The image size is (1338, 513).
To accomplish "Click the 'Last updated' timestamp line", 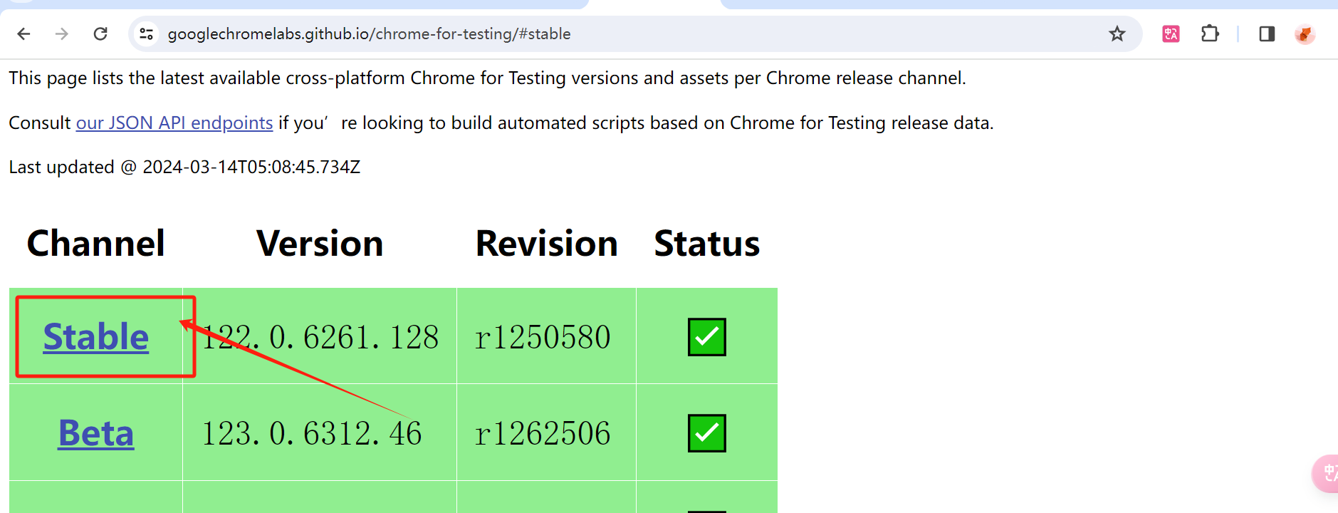I will (184, 167).
